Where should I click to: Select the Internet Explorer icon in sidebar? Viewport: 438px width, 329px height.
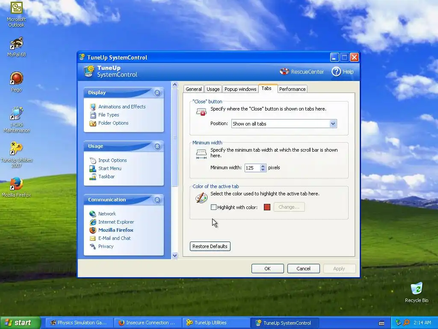coord(93,222)
